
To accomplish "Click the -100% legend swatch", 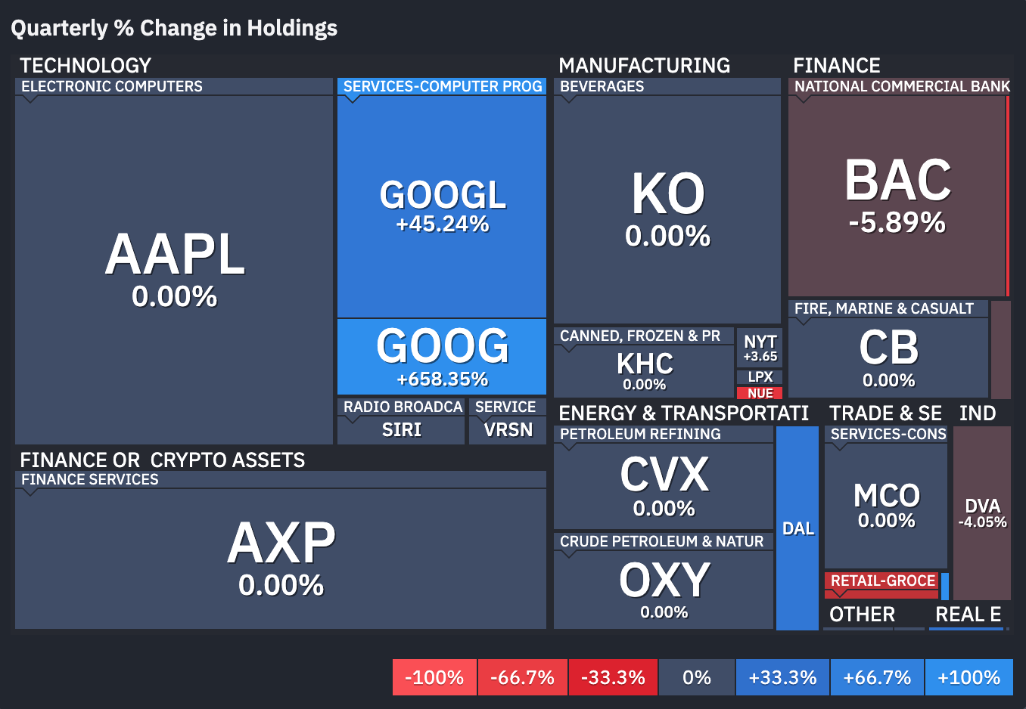I will [434, 677].
